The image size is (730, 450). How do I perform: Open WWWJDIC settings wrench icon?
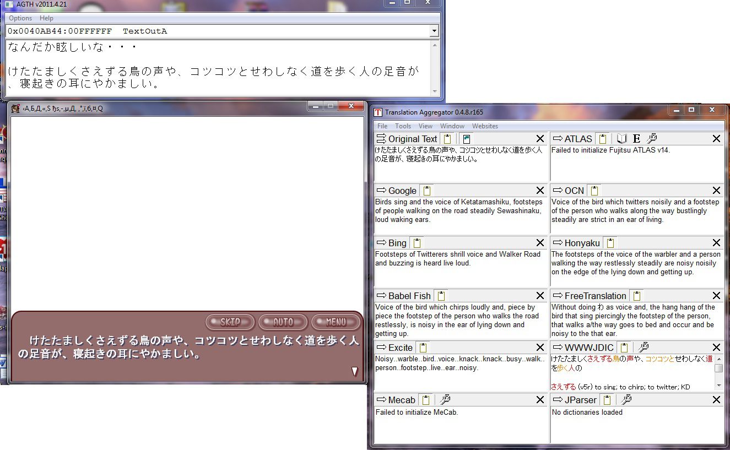(x=642, y=348)
